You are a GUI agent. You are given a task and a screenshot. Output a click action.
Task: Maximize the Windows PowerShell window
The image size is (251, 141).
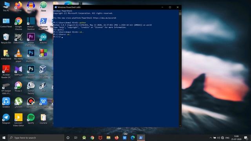170,7
